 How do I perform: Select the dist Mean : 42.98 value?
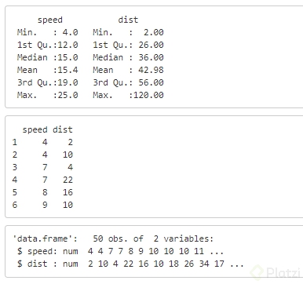(x=128, y=70)
